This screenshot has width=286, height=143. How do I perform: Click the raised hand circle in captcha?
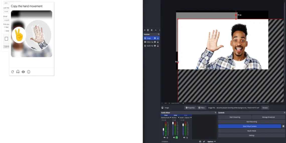coord(38,35)
